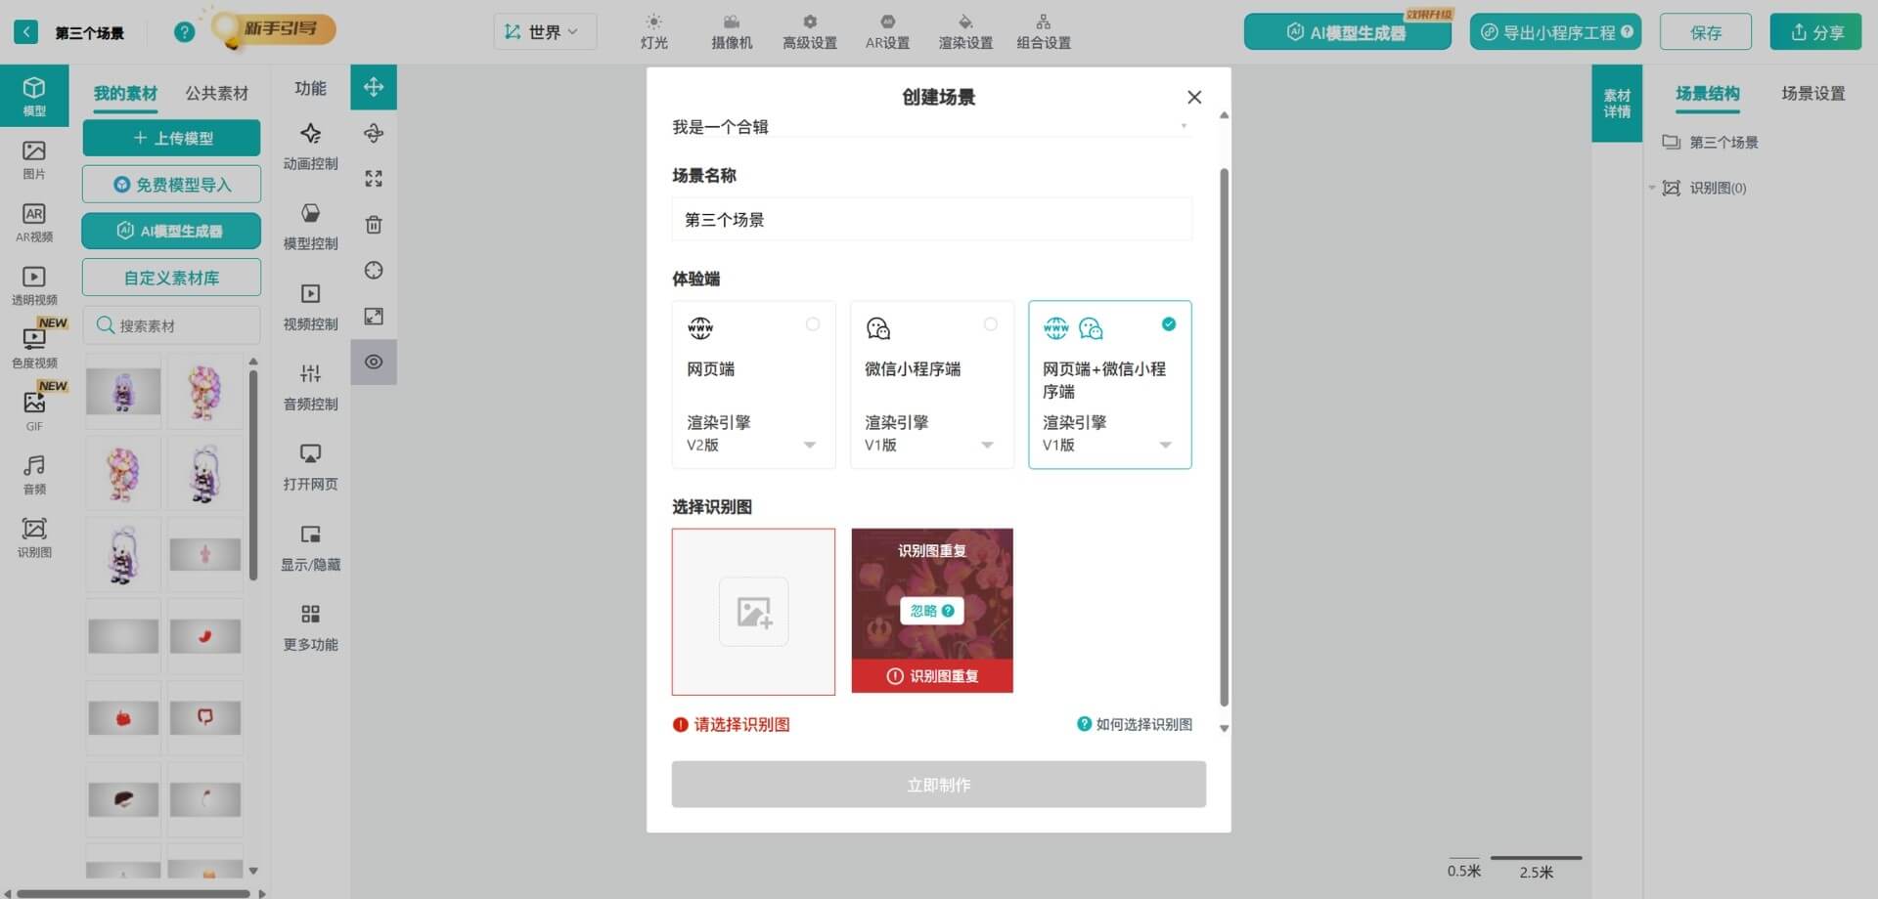Switch to 公共素材 tab
This screenshot has height=899, width=1878.
tap(217, 93)
